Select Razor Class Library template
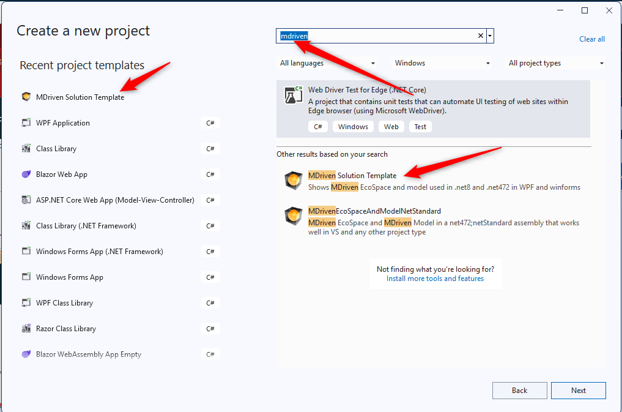This screenshot has width=622, height=412. point(66,329)
